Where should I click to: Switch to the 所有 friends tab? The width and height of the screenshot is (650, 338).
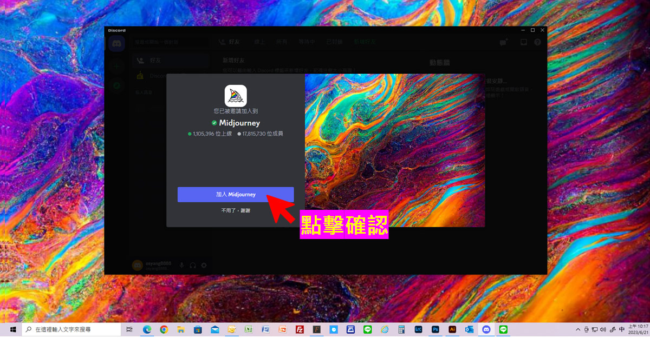[x=282, y=42]
